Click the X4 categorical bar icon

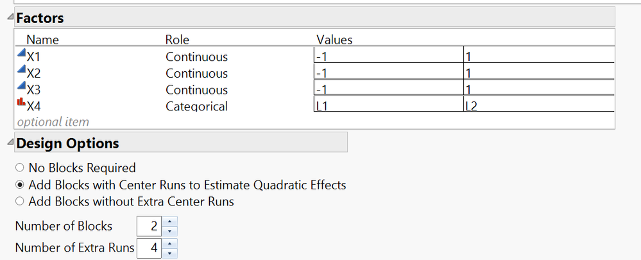[x=21, y=102]
